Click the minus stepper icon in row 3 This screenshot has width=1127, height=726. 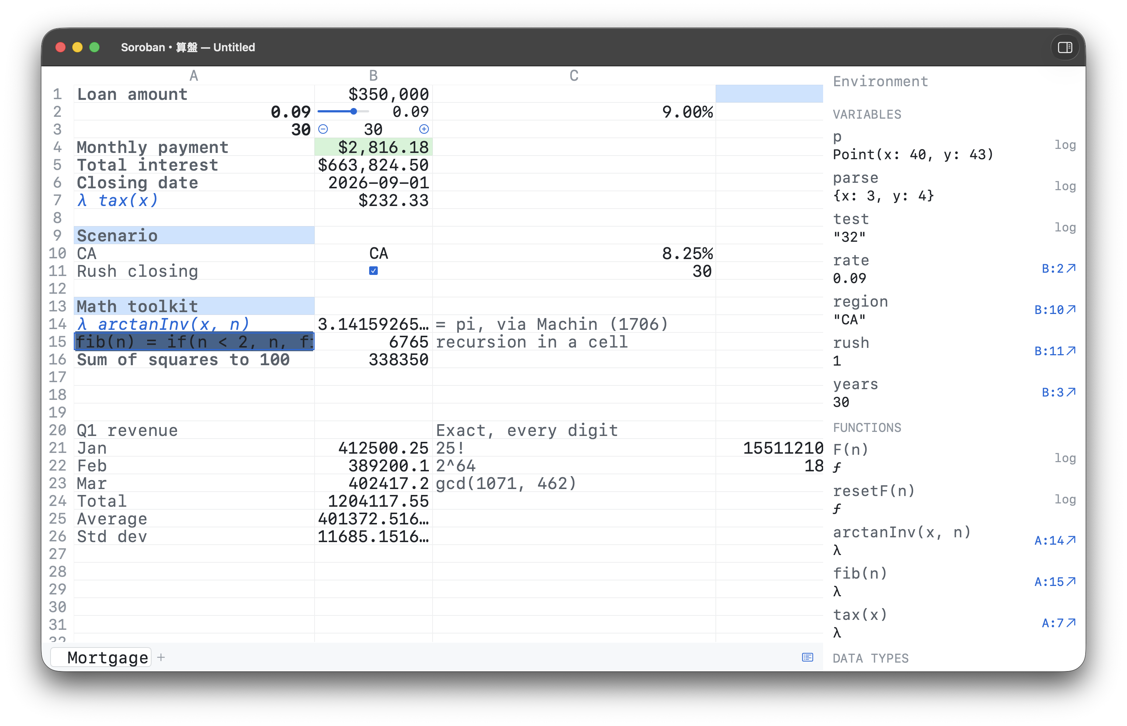pos(323,129)
